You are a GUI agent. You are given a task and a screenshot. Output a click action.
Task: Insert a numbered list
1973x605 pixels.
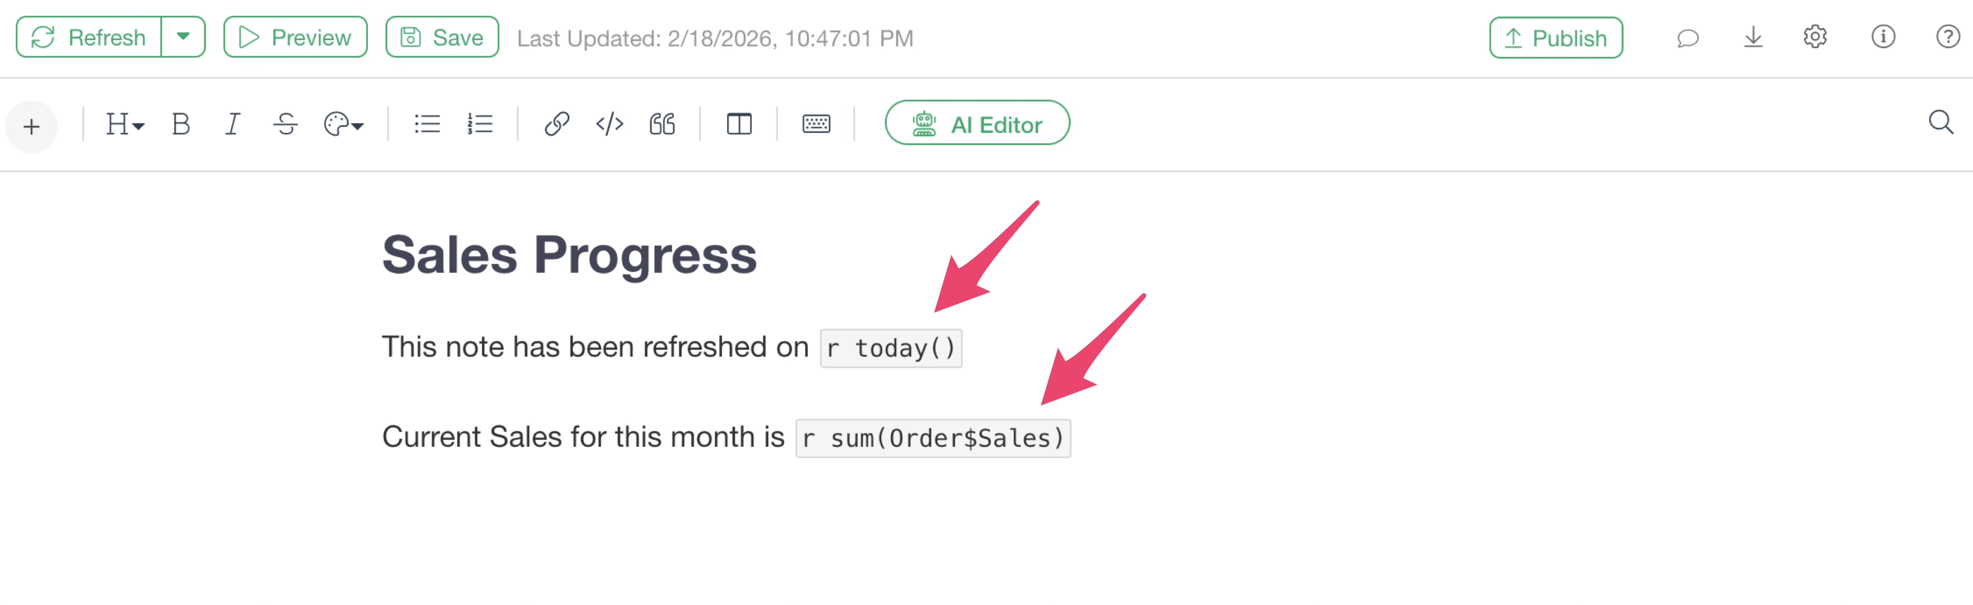480,124
